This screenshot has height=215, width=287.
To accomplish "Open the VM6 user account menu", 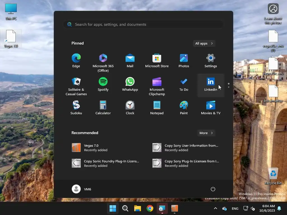I will [x=82, y=189].
